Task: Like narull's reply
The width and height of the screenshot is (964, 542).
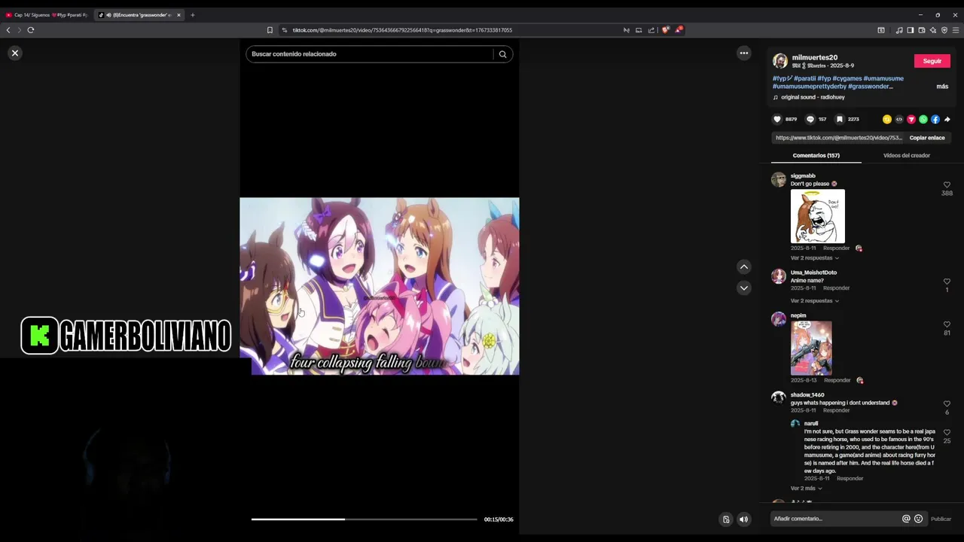Action: [947, 433]
